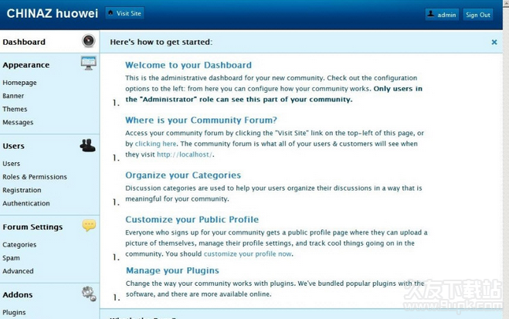Open the Welcome to your Dashboard link
Image resolution: width=509 pixels, height=319 pixels.
188,65
